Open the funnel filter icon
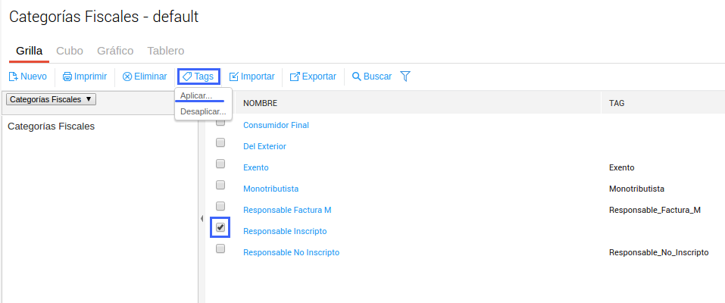This screenshot has height=303, width=725. tap(405, 76)
